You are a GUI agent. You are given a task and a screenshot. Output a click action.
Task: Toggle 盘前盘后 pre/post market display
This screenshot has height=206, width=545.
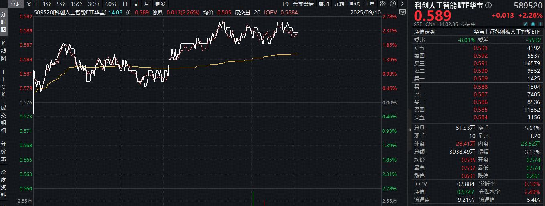pos(303,4)
